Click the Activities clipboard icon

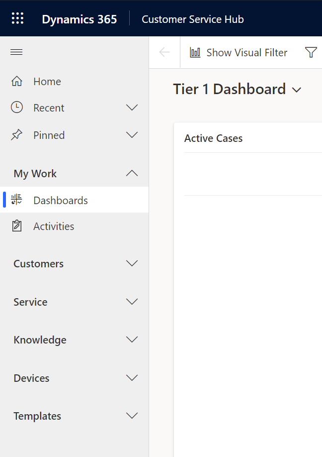(x=17, y=226)
